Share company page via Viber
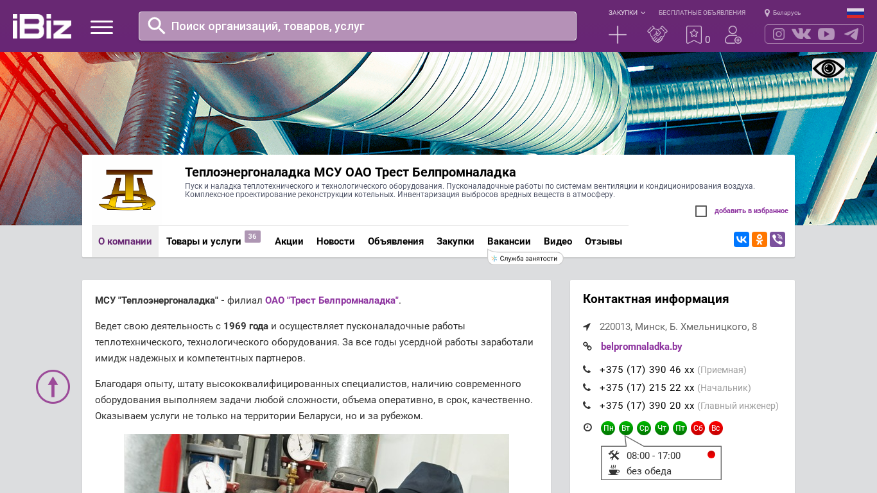877x493 pixels. pyautogui.click(x=777, y=239)
